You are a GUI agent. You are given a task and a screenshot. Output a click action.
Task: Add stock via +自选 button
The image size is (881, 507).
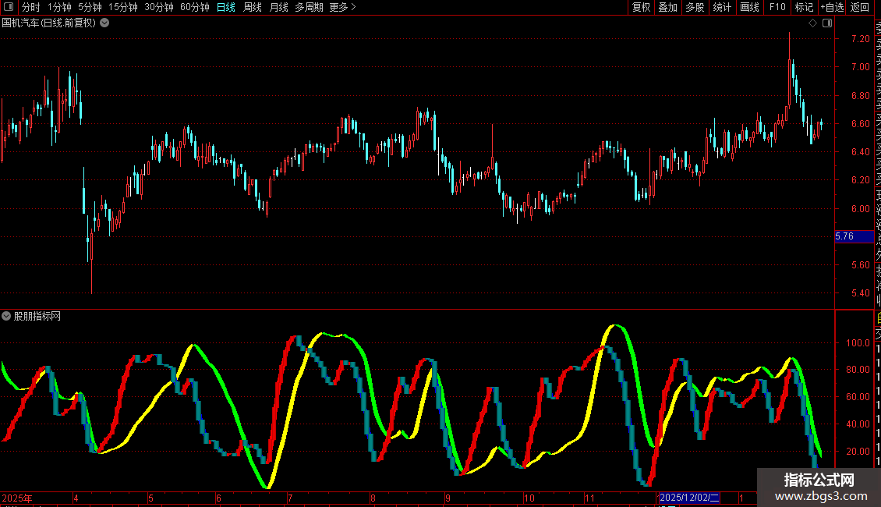832,7
